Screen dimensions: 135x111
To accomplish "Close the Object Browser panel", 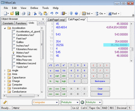I will point(43,19).
